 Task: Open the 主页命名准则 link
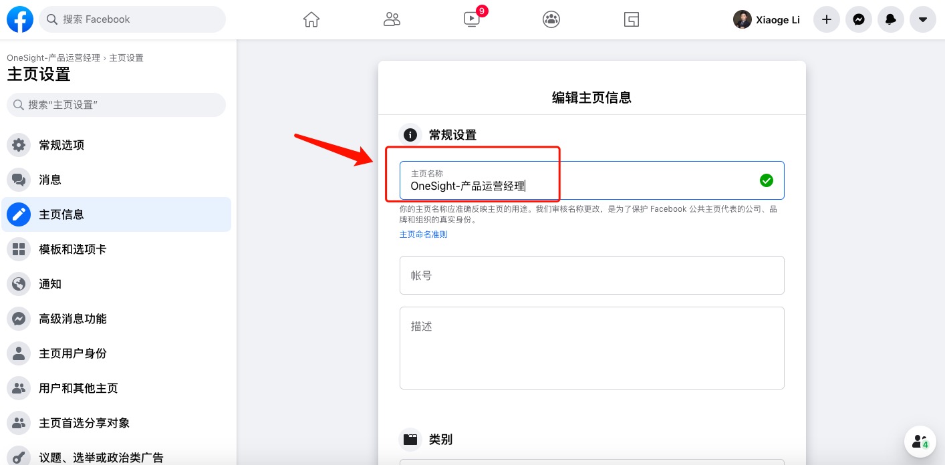[423, 234]
